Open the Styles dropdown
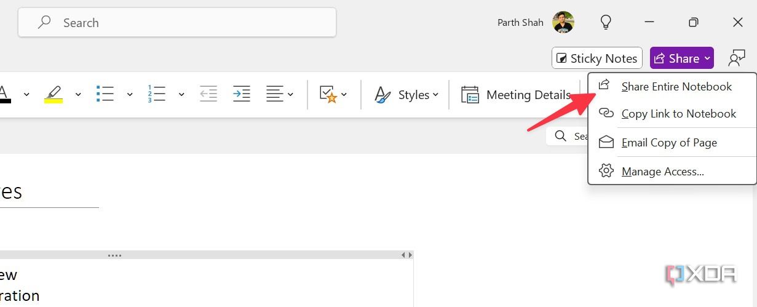 tap(406, 95)
